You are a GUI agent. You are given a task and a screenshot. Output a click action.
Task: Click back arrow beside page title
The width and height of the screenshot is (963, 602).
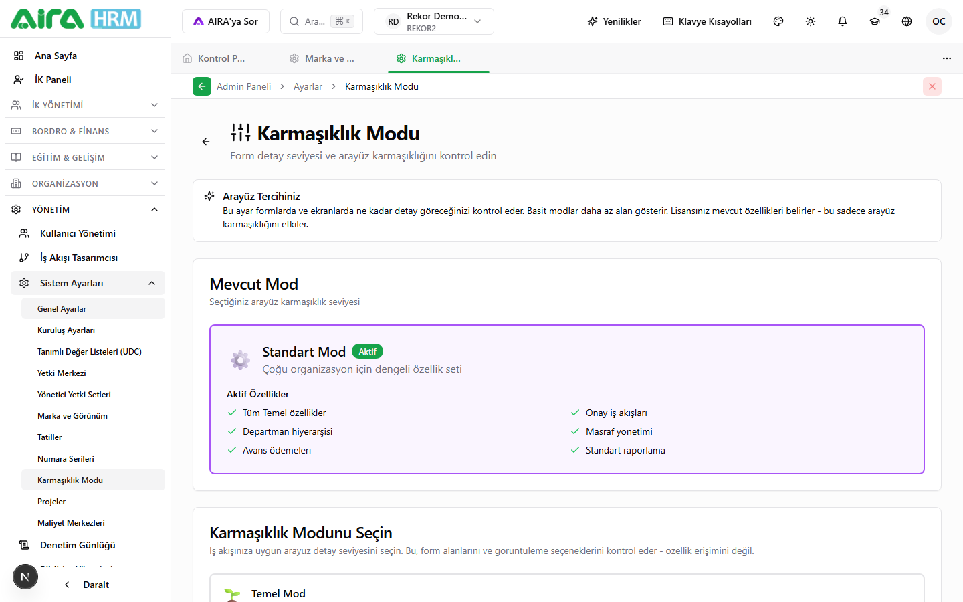(x=206, y=142)
